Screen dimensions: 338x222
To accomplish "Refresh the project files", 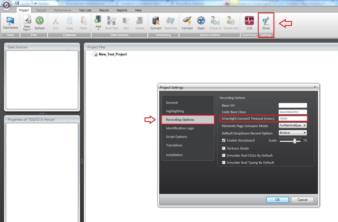I will (40, 23).
